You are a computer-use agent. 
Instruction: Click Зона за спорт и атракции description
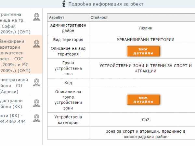click(146, 134)
